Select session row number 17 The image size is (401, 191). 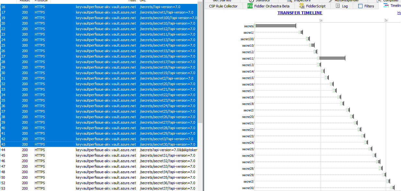[98, 12]
